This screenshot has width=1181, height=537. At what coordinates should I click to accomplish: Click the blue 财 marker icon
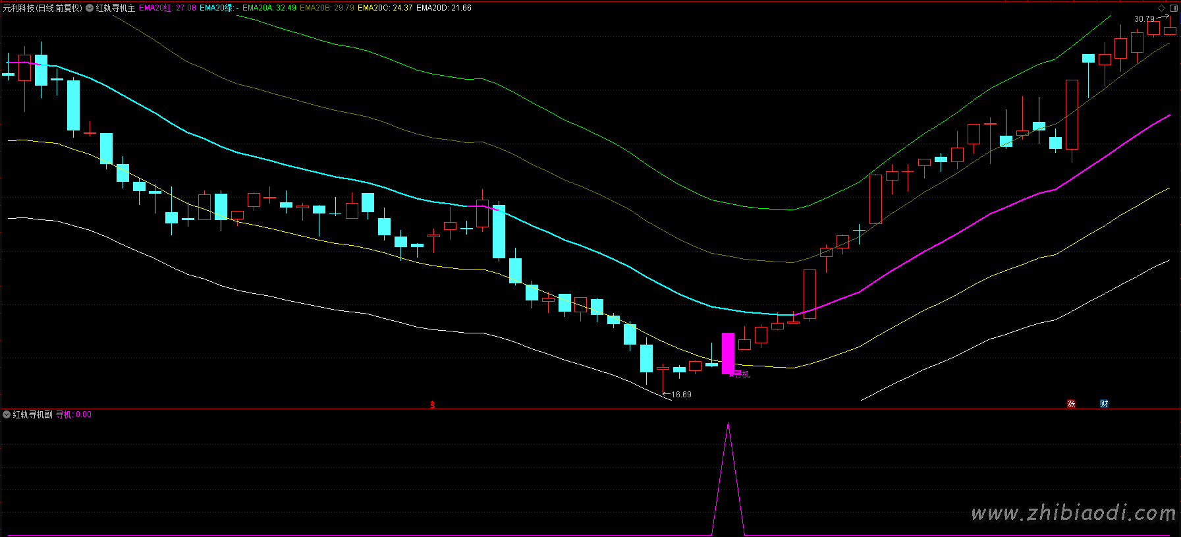1104,403
